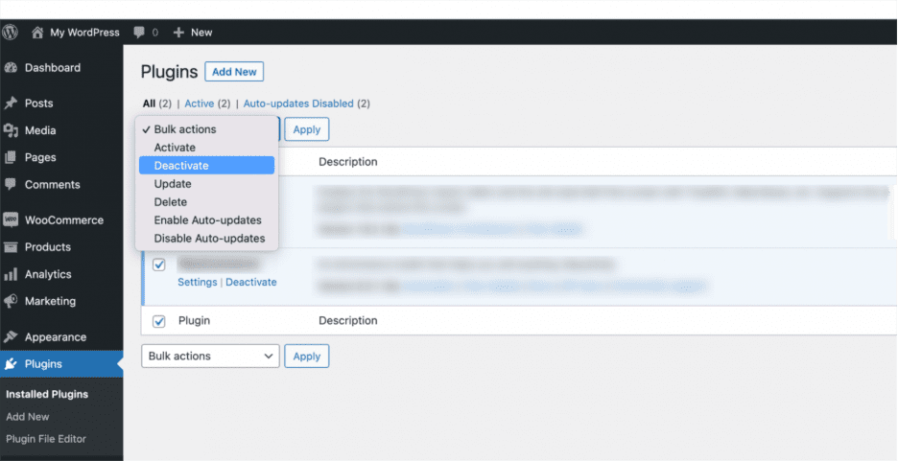Viewport: 898px width, 461px height.
Task: Click the comments bubble icon in admin bar
Action: pyautogui.click(x=140, y=32)
